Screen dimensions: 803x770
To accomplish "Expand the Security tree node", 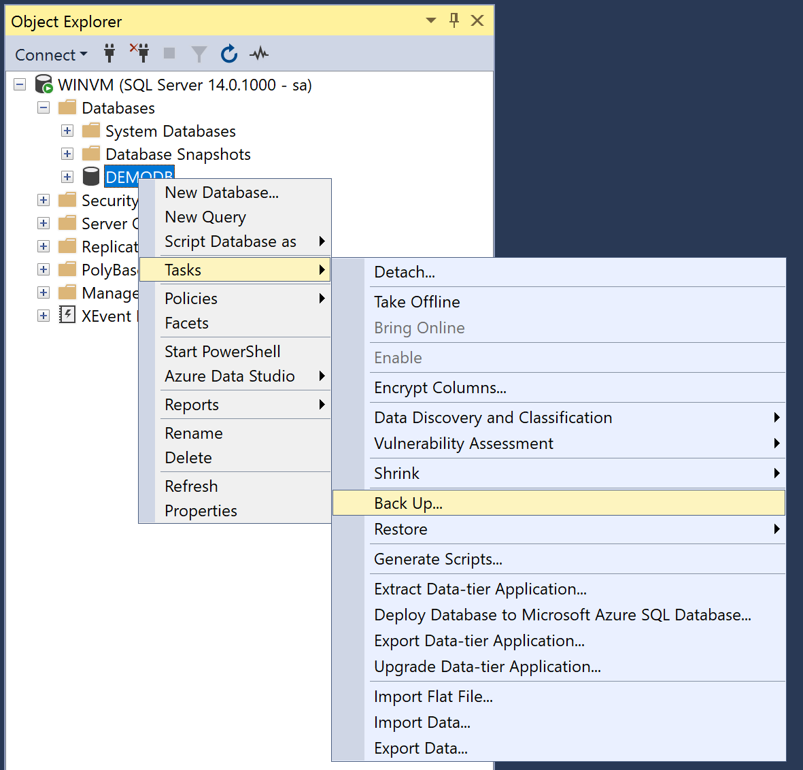I will 44,200.
